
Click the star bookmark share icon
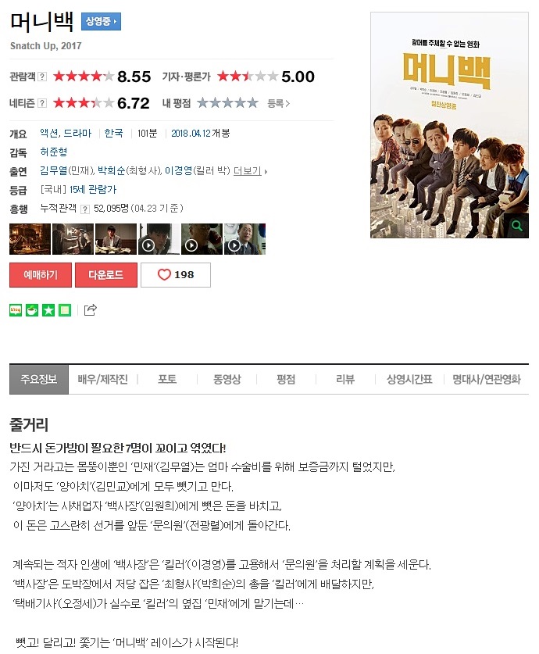48,310
